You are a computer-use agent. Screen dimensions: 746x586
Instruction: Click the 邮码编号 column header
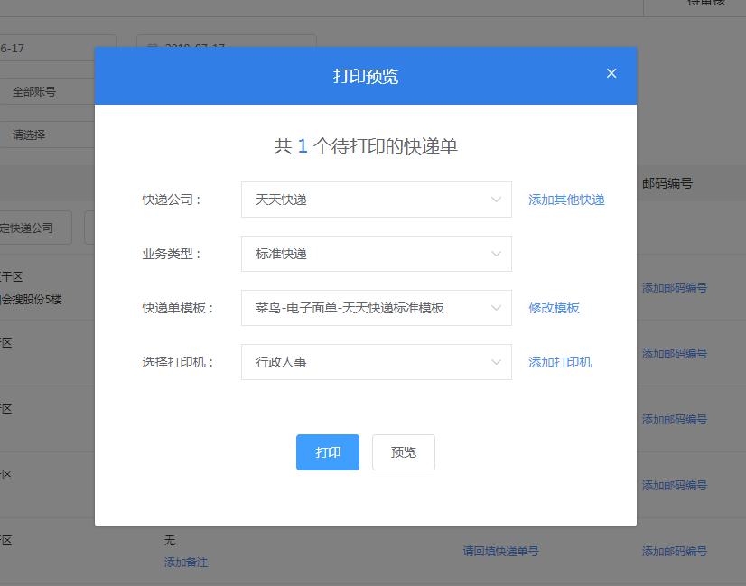click(x=667, y=183)
